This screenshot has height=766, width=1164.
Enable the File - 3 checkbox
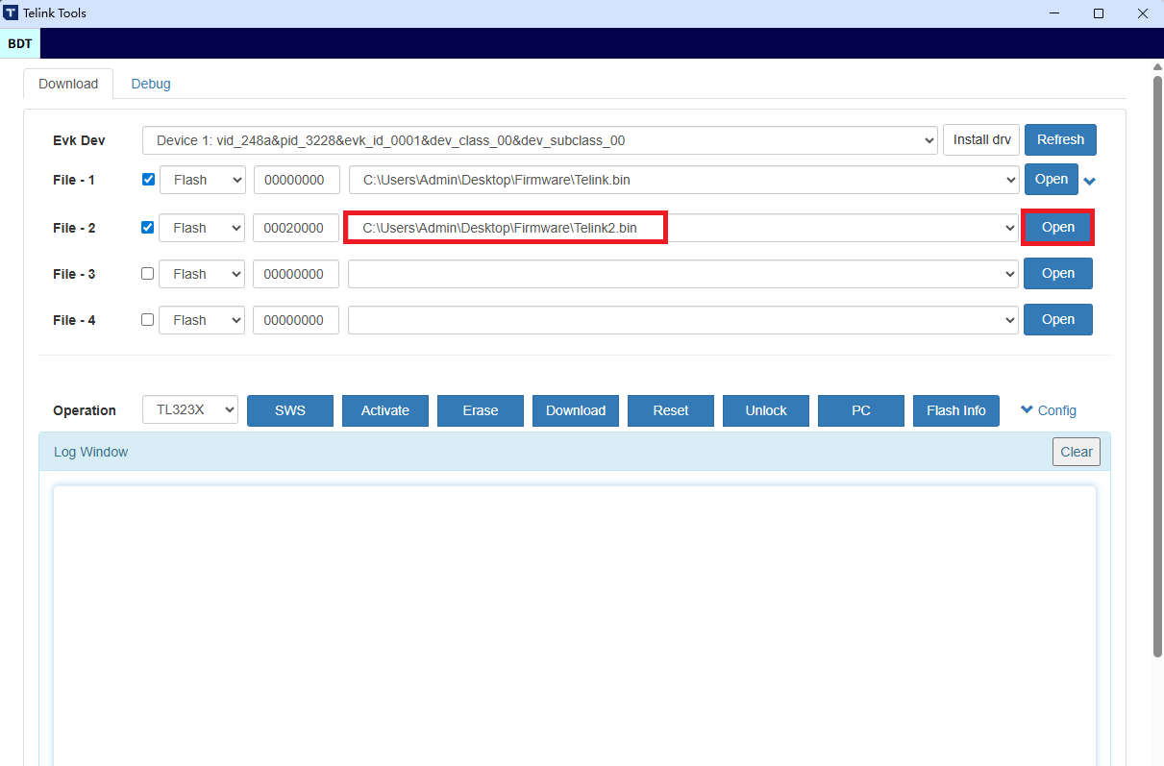click(147, 273)
